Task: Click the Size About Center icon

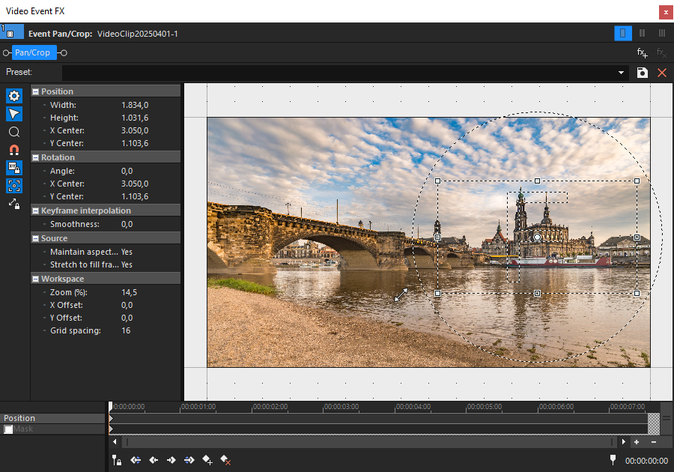Action: click(13, 186)
